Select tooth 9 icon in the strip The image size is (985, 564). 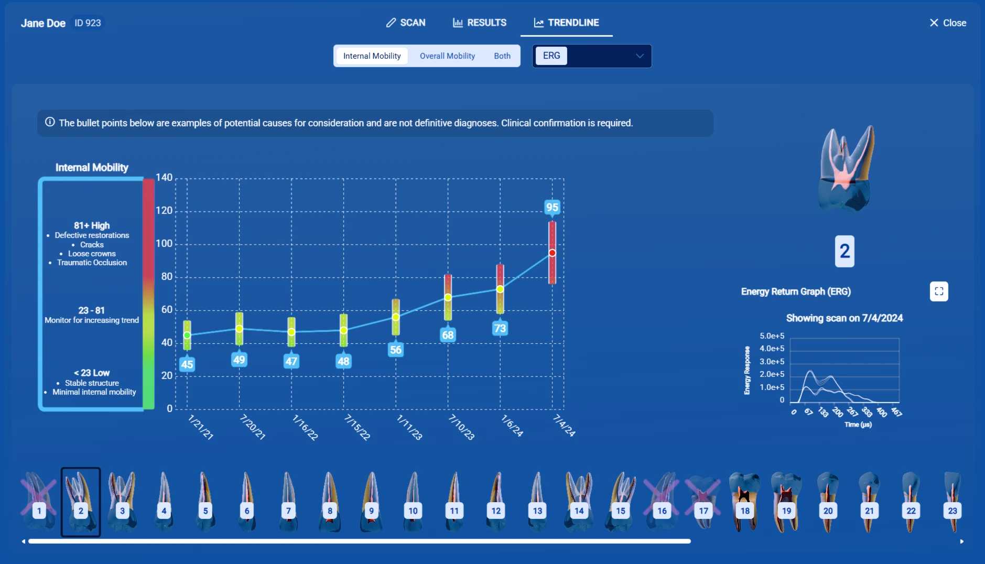pyautogui.click(x=371, y=502)
